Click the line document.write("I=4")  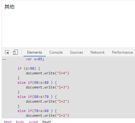coord(47,73)
